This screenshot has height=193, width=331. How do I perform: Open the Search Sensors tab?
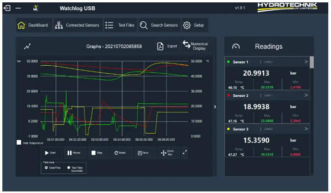coord(159,25)
